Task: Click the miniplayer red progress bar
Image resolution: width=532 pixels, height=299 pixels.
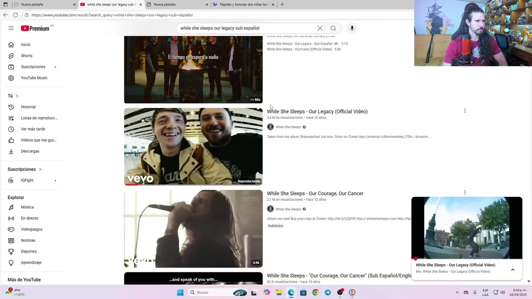Action: tap(467, 259)
